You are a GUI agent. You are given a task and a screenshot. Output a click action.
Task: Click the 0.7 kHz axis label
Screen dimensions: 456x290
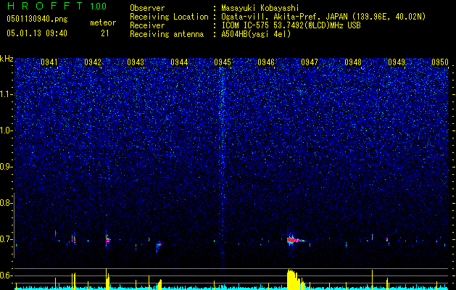(x=6, y=239)
